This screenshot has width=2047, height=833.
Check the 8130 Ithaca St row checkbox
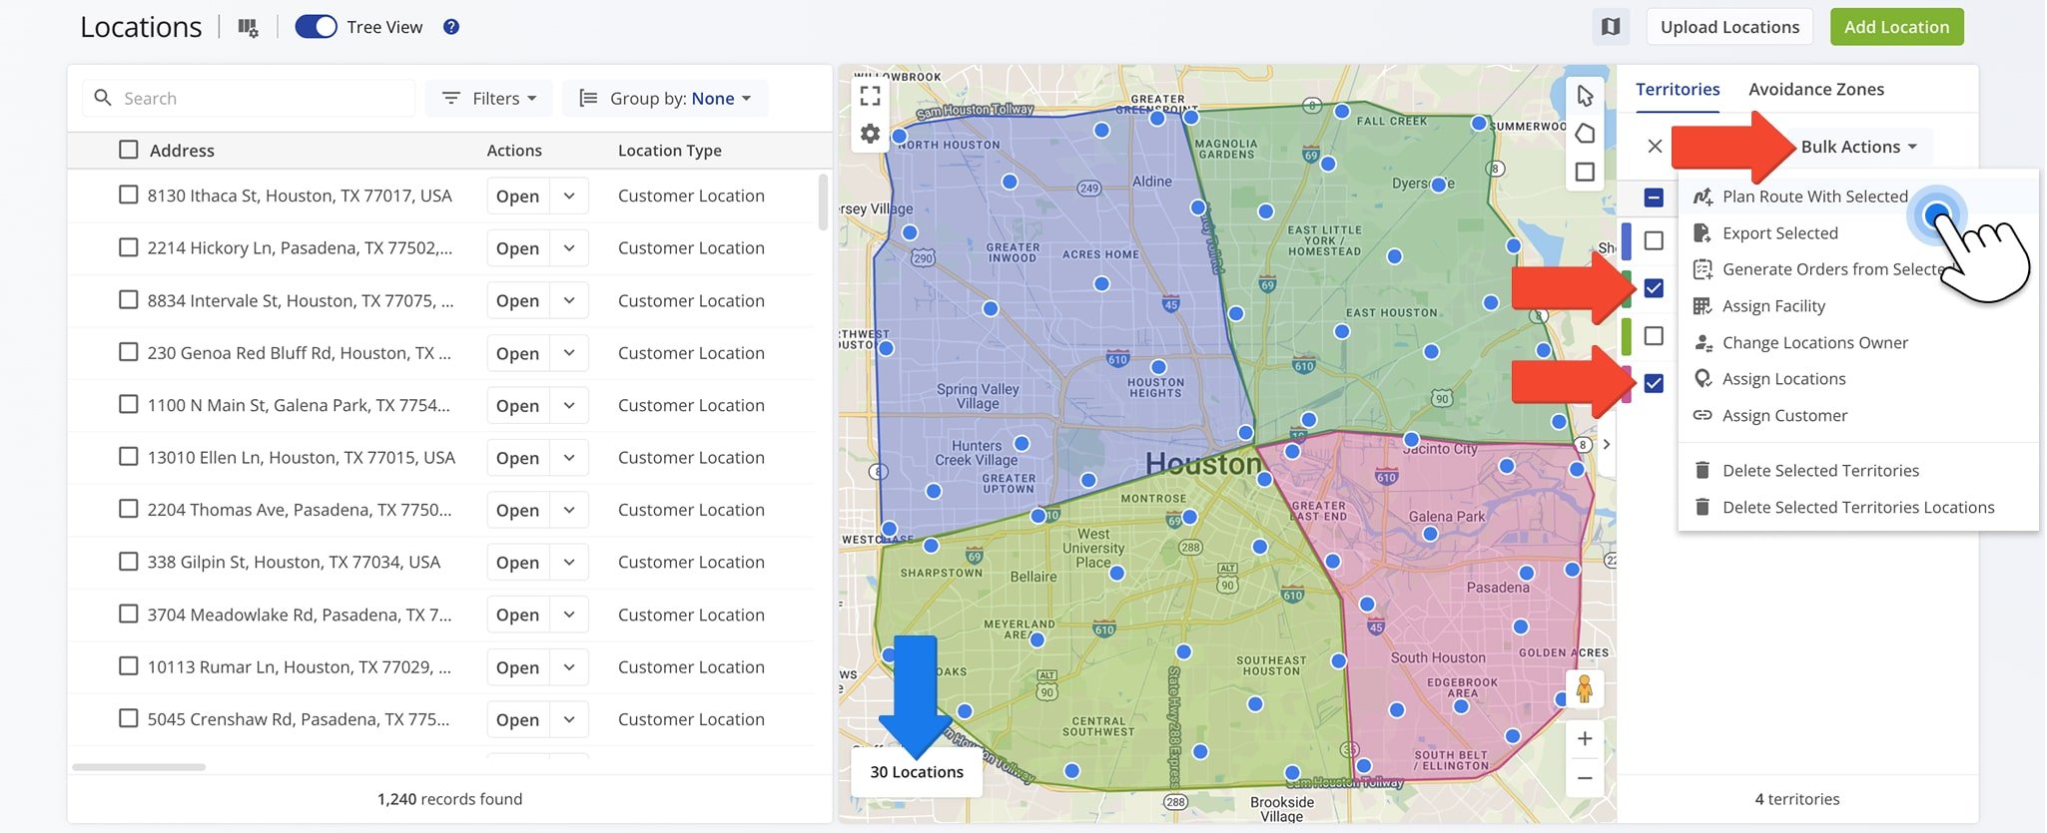point(128,195)
